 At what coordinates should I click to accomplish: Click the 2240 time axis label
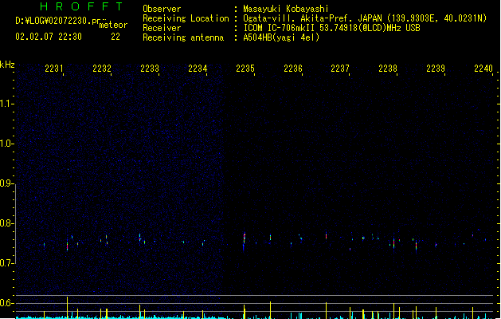pyautogui.click(x=483, y=68)
